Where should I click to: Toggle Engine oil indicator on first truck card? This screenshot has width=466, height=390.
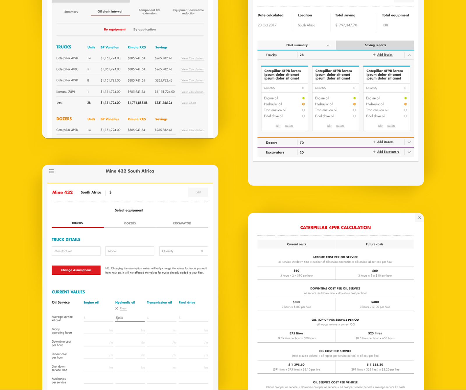(x=303, y=98)
